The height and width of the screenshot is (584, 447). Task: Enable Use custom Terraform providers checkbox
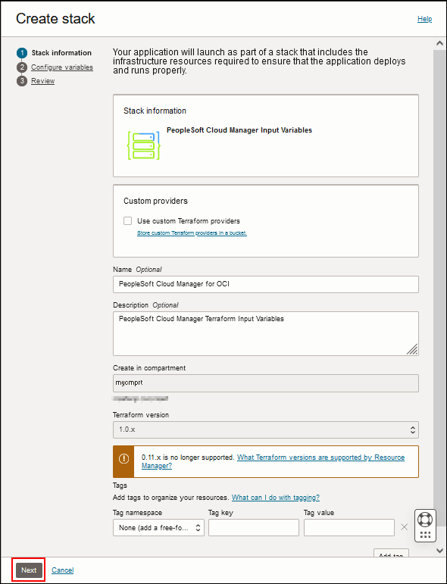128,221
